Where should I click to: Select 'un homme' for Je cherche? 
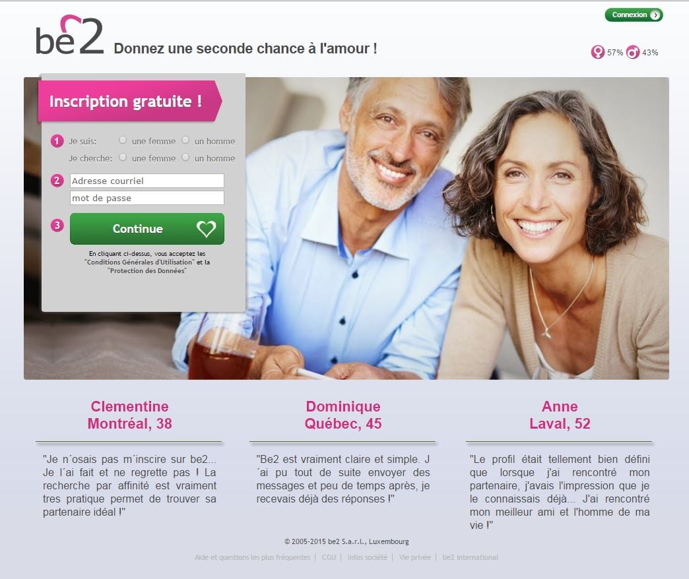pyautogui.click(x=185, y=157)
